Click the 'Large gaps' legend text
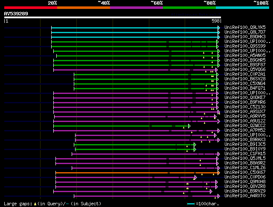Image resolution: width=273 pixels, height=207 pixels. (18, 204)
